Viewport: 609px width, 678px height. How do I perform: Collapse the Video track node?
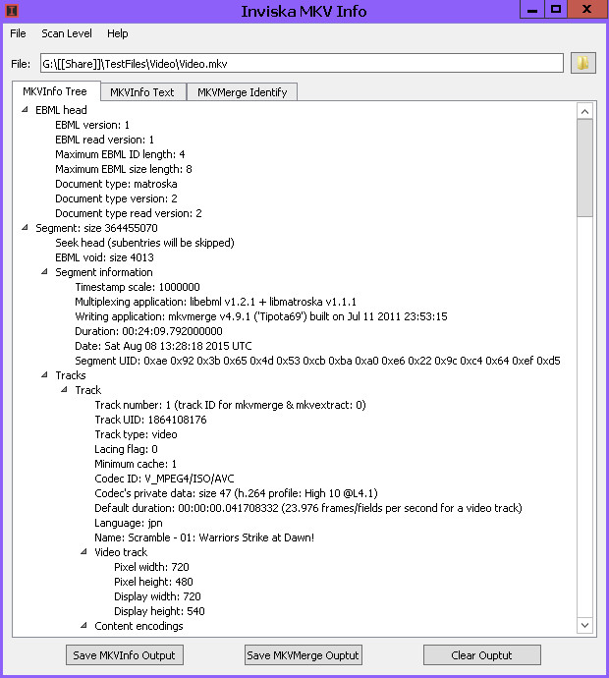click(x=83, y=552)
